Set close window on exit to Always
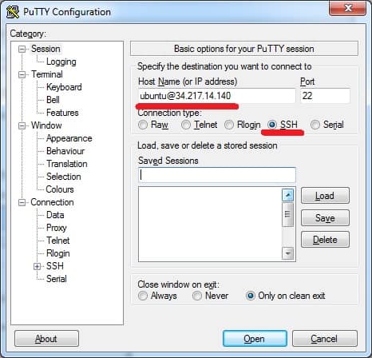This screenshot has height=358, width=372. tap(143, 296)
